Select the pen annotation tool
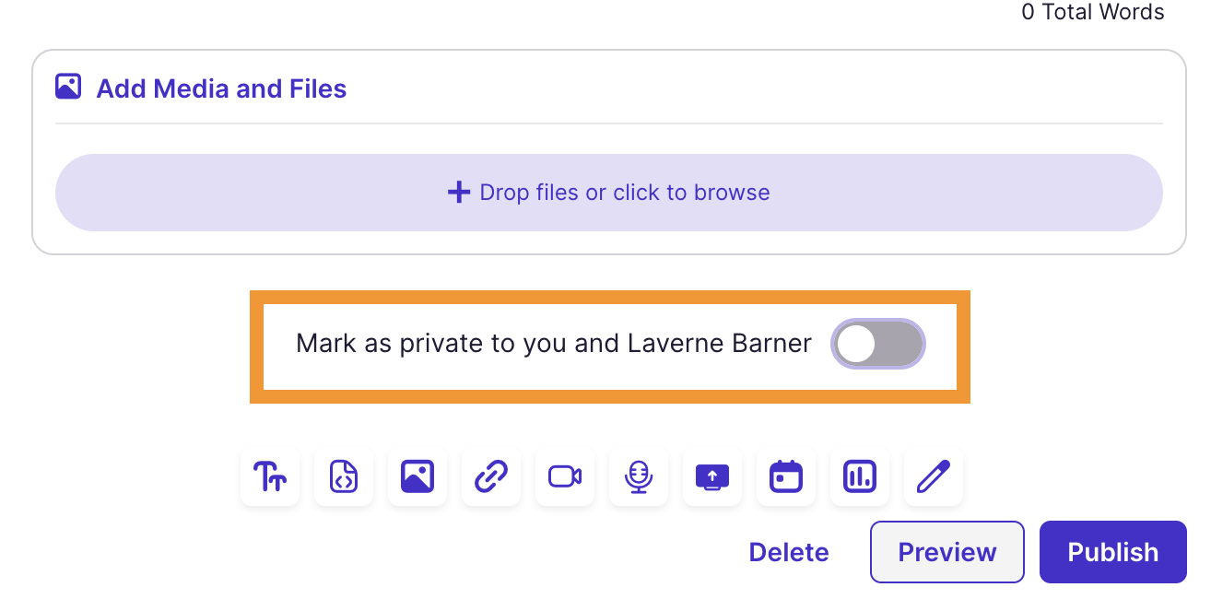Viewport: 1211px width, 599px height. click(933, 476)
